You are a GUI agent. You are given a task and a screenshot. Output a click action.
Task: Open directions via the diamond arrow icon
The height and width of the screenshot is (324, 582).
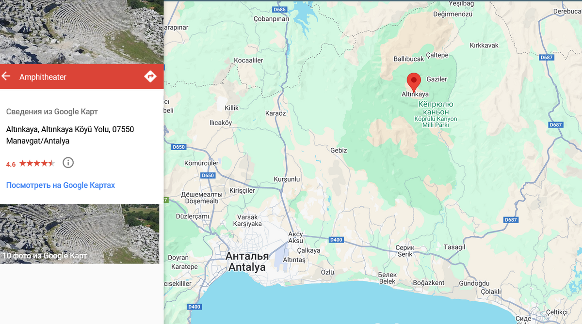150,77
